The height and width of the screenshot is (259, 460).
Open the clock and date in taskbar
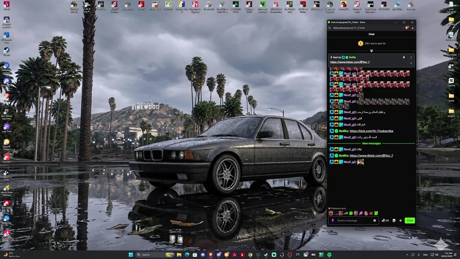coord(447,255)
